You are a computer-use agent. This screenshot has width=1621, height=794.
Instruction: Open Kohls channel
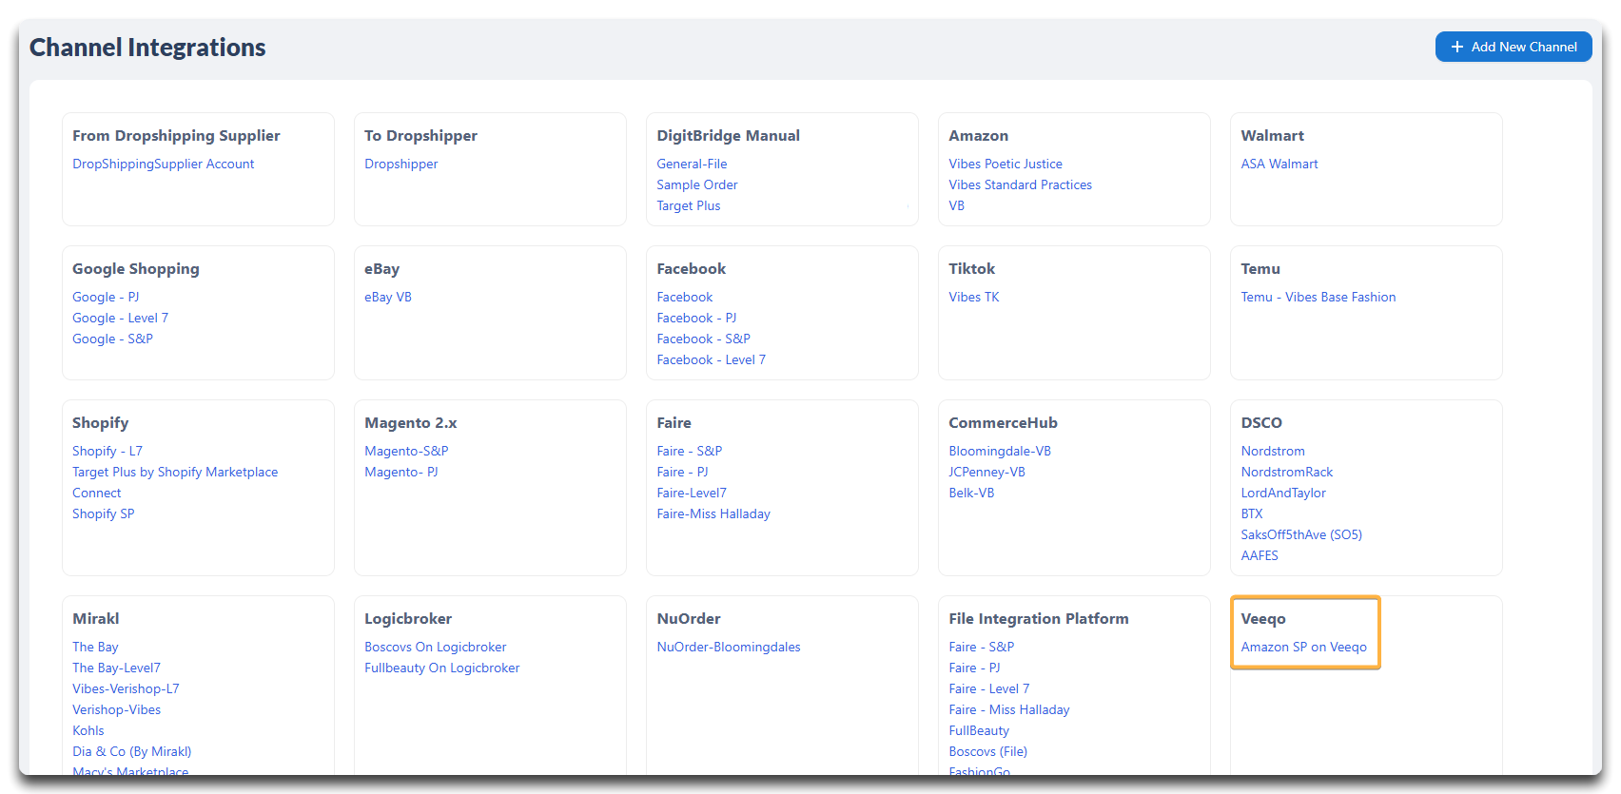point(88,730)
